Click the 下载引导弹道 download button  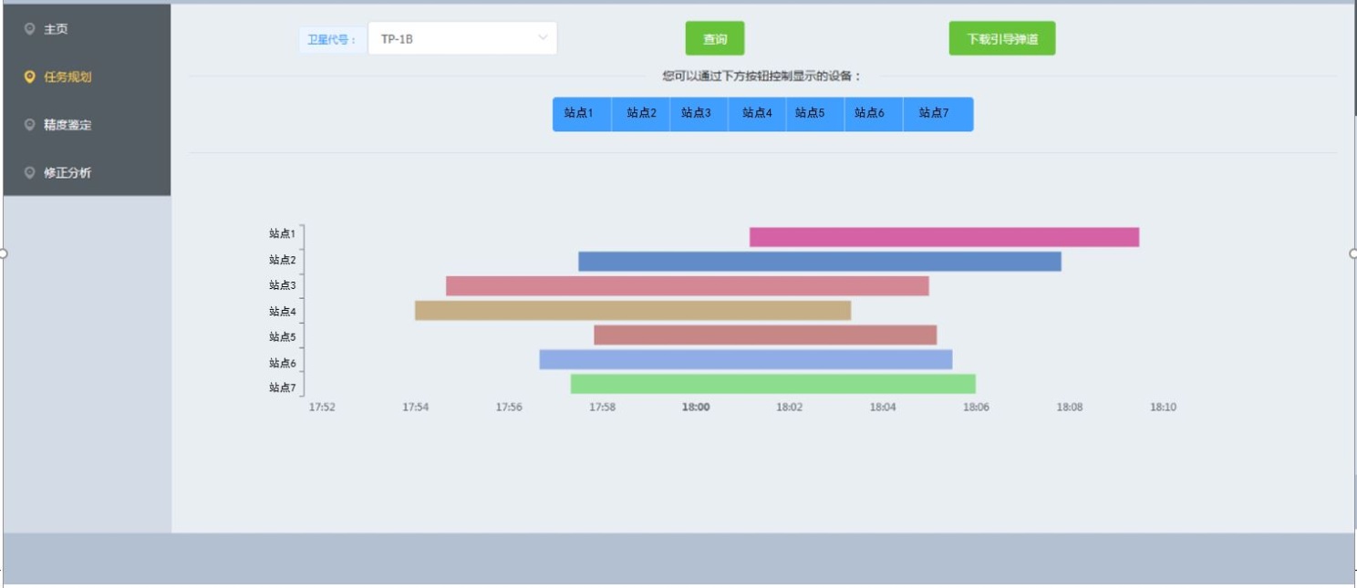point(1001,39)
